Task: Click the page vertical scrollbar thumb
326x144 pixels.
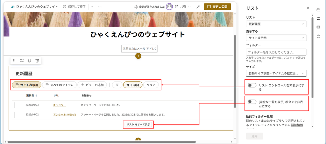Action: tap(235, 71)
